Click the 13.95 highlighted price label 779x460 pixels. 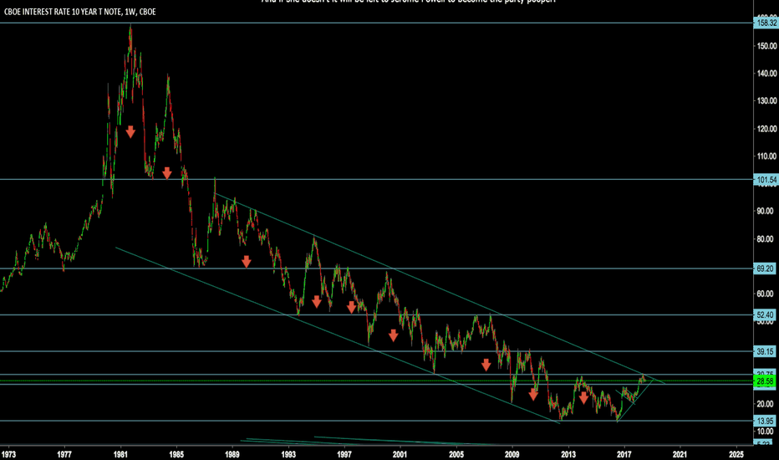pos(765,421)
